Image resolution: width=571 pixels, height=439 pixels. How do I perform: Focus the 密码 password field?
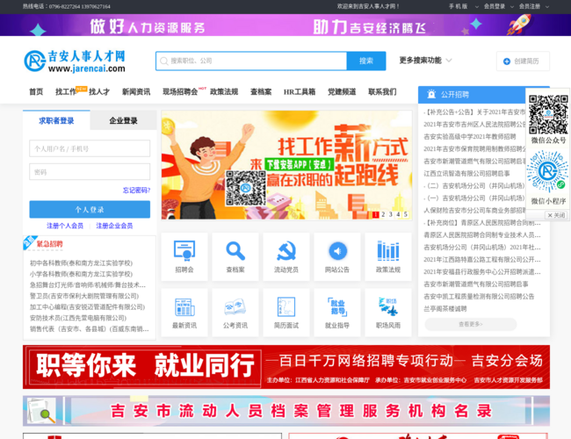pyautogui.click(x=90, y=172)
